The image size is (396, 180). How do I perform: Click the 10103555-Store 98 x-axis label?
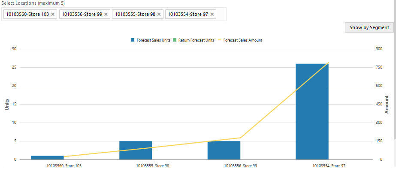pyautogui.click(x=153, y=166)
